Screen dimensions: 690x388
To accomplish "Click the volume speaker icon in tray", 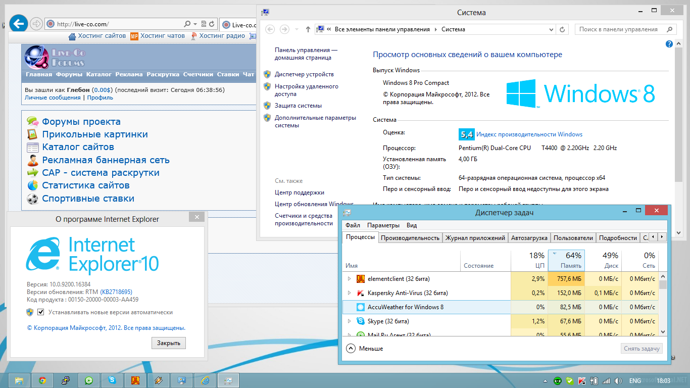I will click(617, 380).
